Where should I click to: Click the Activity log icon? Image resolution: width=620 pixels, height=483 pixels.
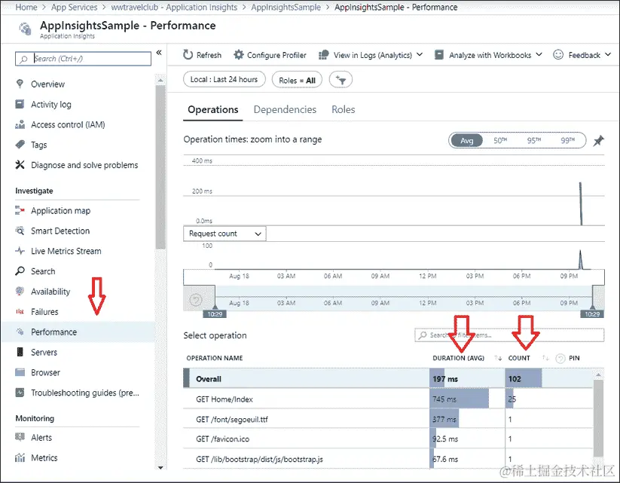[20, 104]
